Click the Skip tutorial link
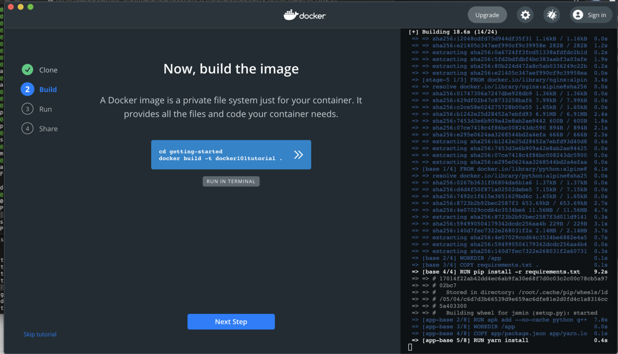Screen dimensions: 618x354 pyautogui.click(x=40, y=334)
